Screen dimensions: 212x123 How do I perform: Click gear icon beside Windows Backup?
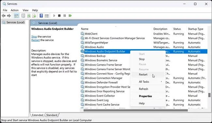pyautogui.click(x=82, y=56)
